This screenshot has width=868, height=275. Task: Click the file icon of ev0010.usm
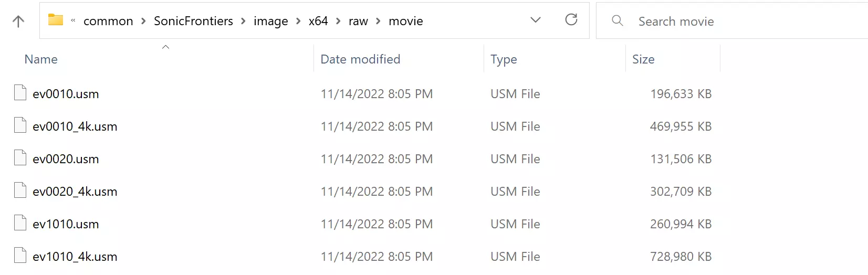(20, 93)
